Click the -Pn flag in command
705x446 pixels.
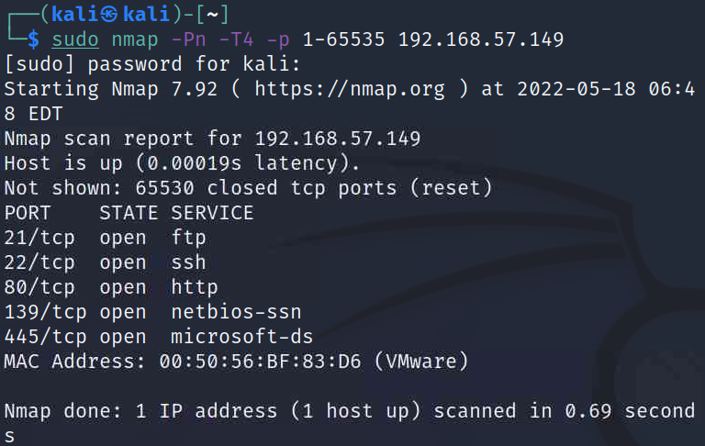188,39
